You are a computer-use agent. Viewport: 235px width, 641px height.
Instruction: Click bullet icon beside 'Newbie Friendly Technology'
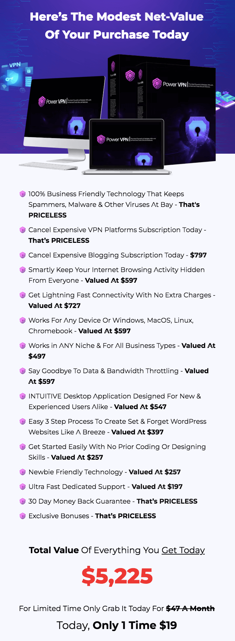pyautogui.click(x=23, y=472)
